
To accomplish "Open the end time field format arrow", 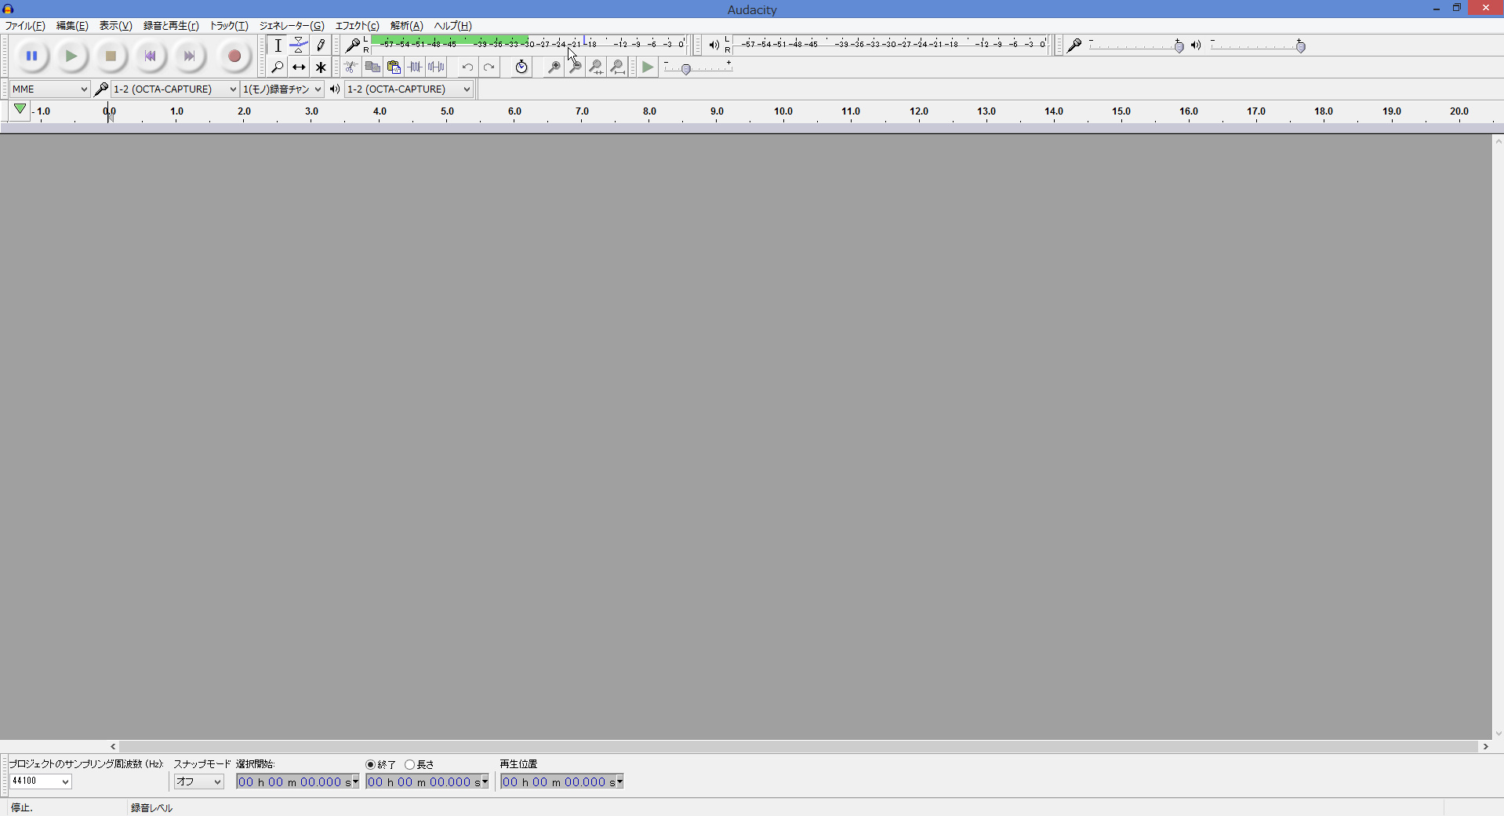I will (485, 781).
